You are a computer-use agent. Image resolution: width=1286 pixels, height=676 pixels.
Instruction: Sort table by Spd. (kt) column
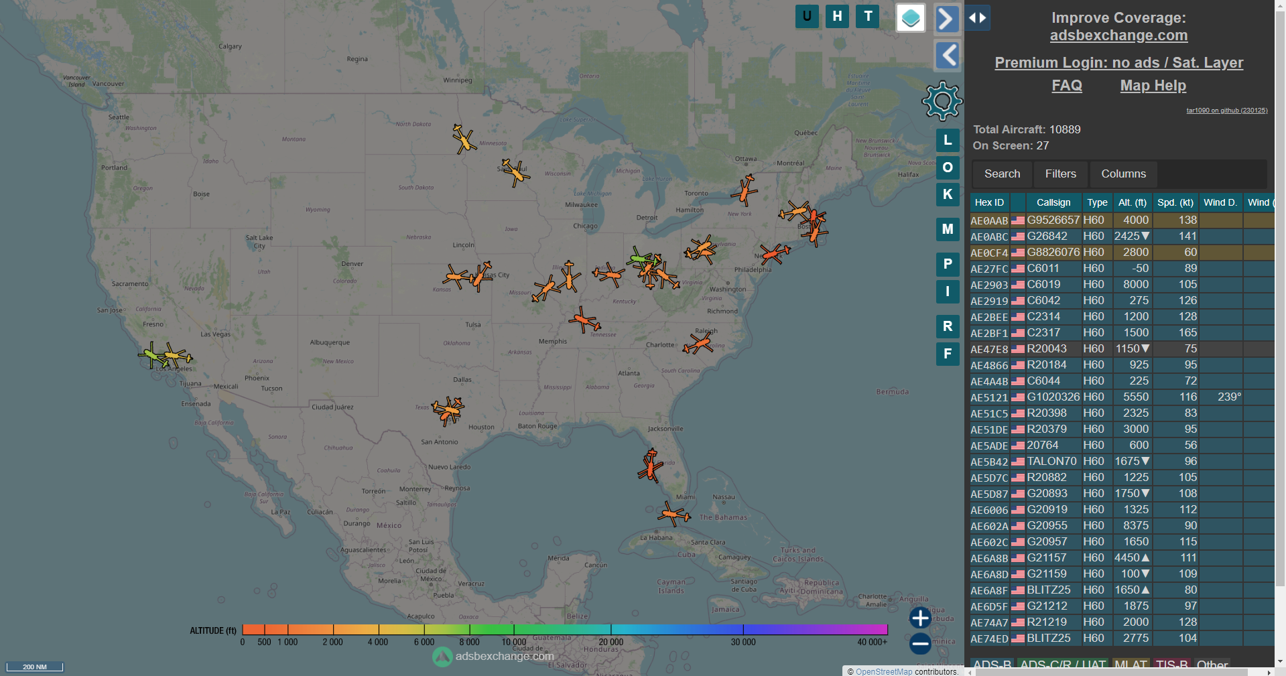[1175, 202]
